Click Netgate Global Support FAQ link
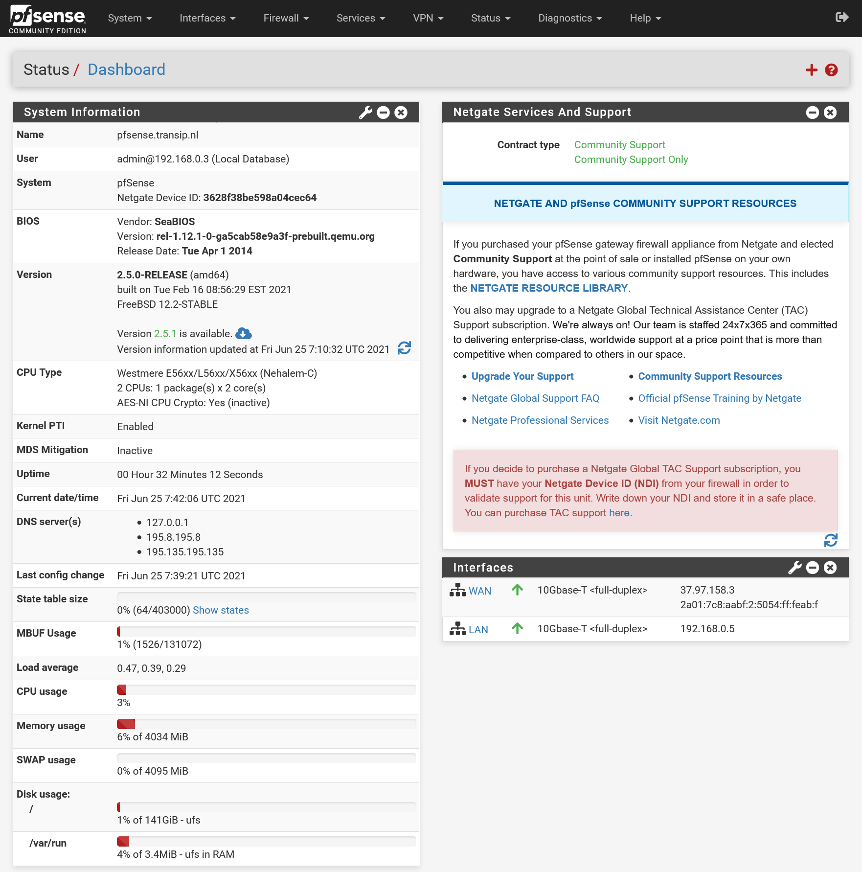The image size is (862, 872). click(535, 398)
